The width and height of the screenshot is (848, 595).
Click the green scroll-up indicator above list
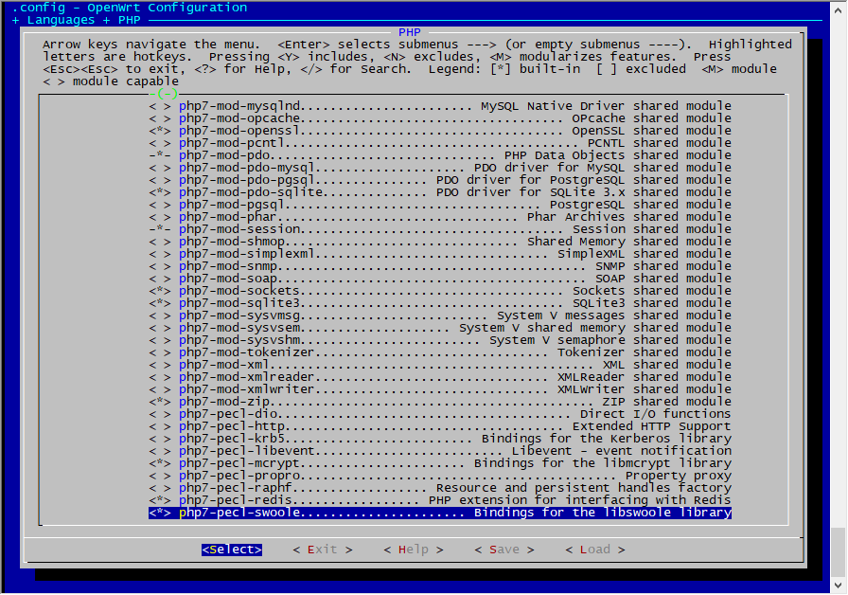pos(164,94)
